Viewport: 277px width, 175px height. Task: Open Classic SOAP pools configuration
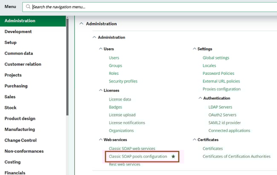pos(138,157)
